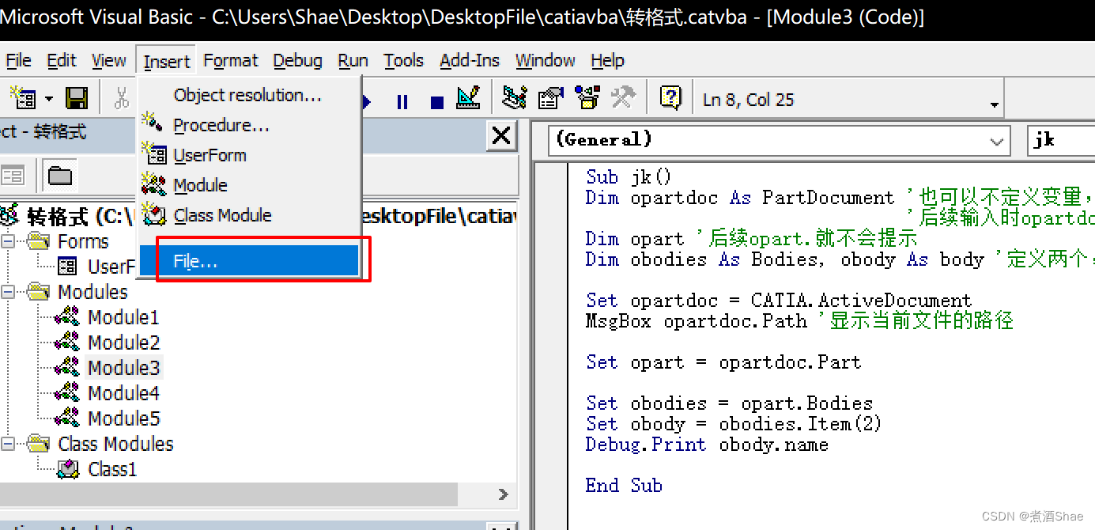The image size is (1095, 530).
Task: Select Class1 in project tree
Action: [112, 469]
